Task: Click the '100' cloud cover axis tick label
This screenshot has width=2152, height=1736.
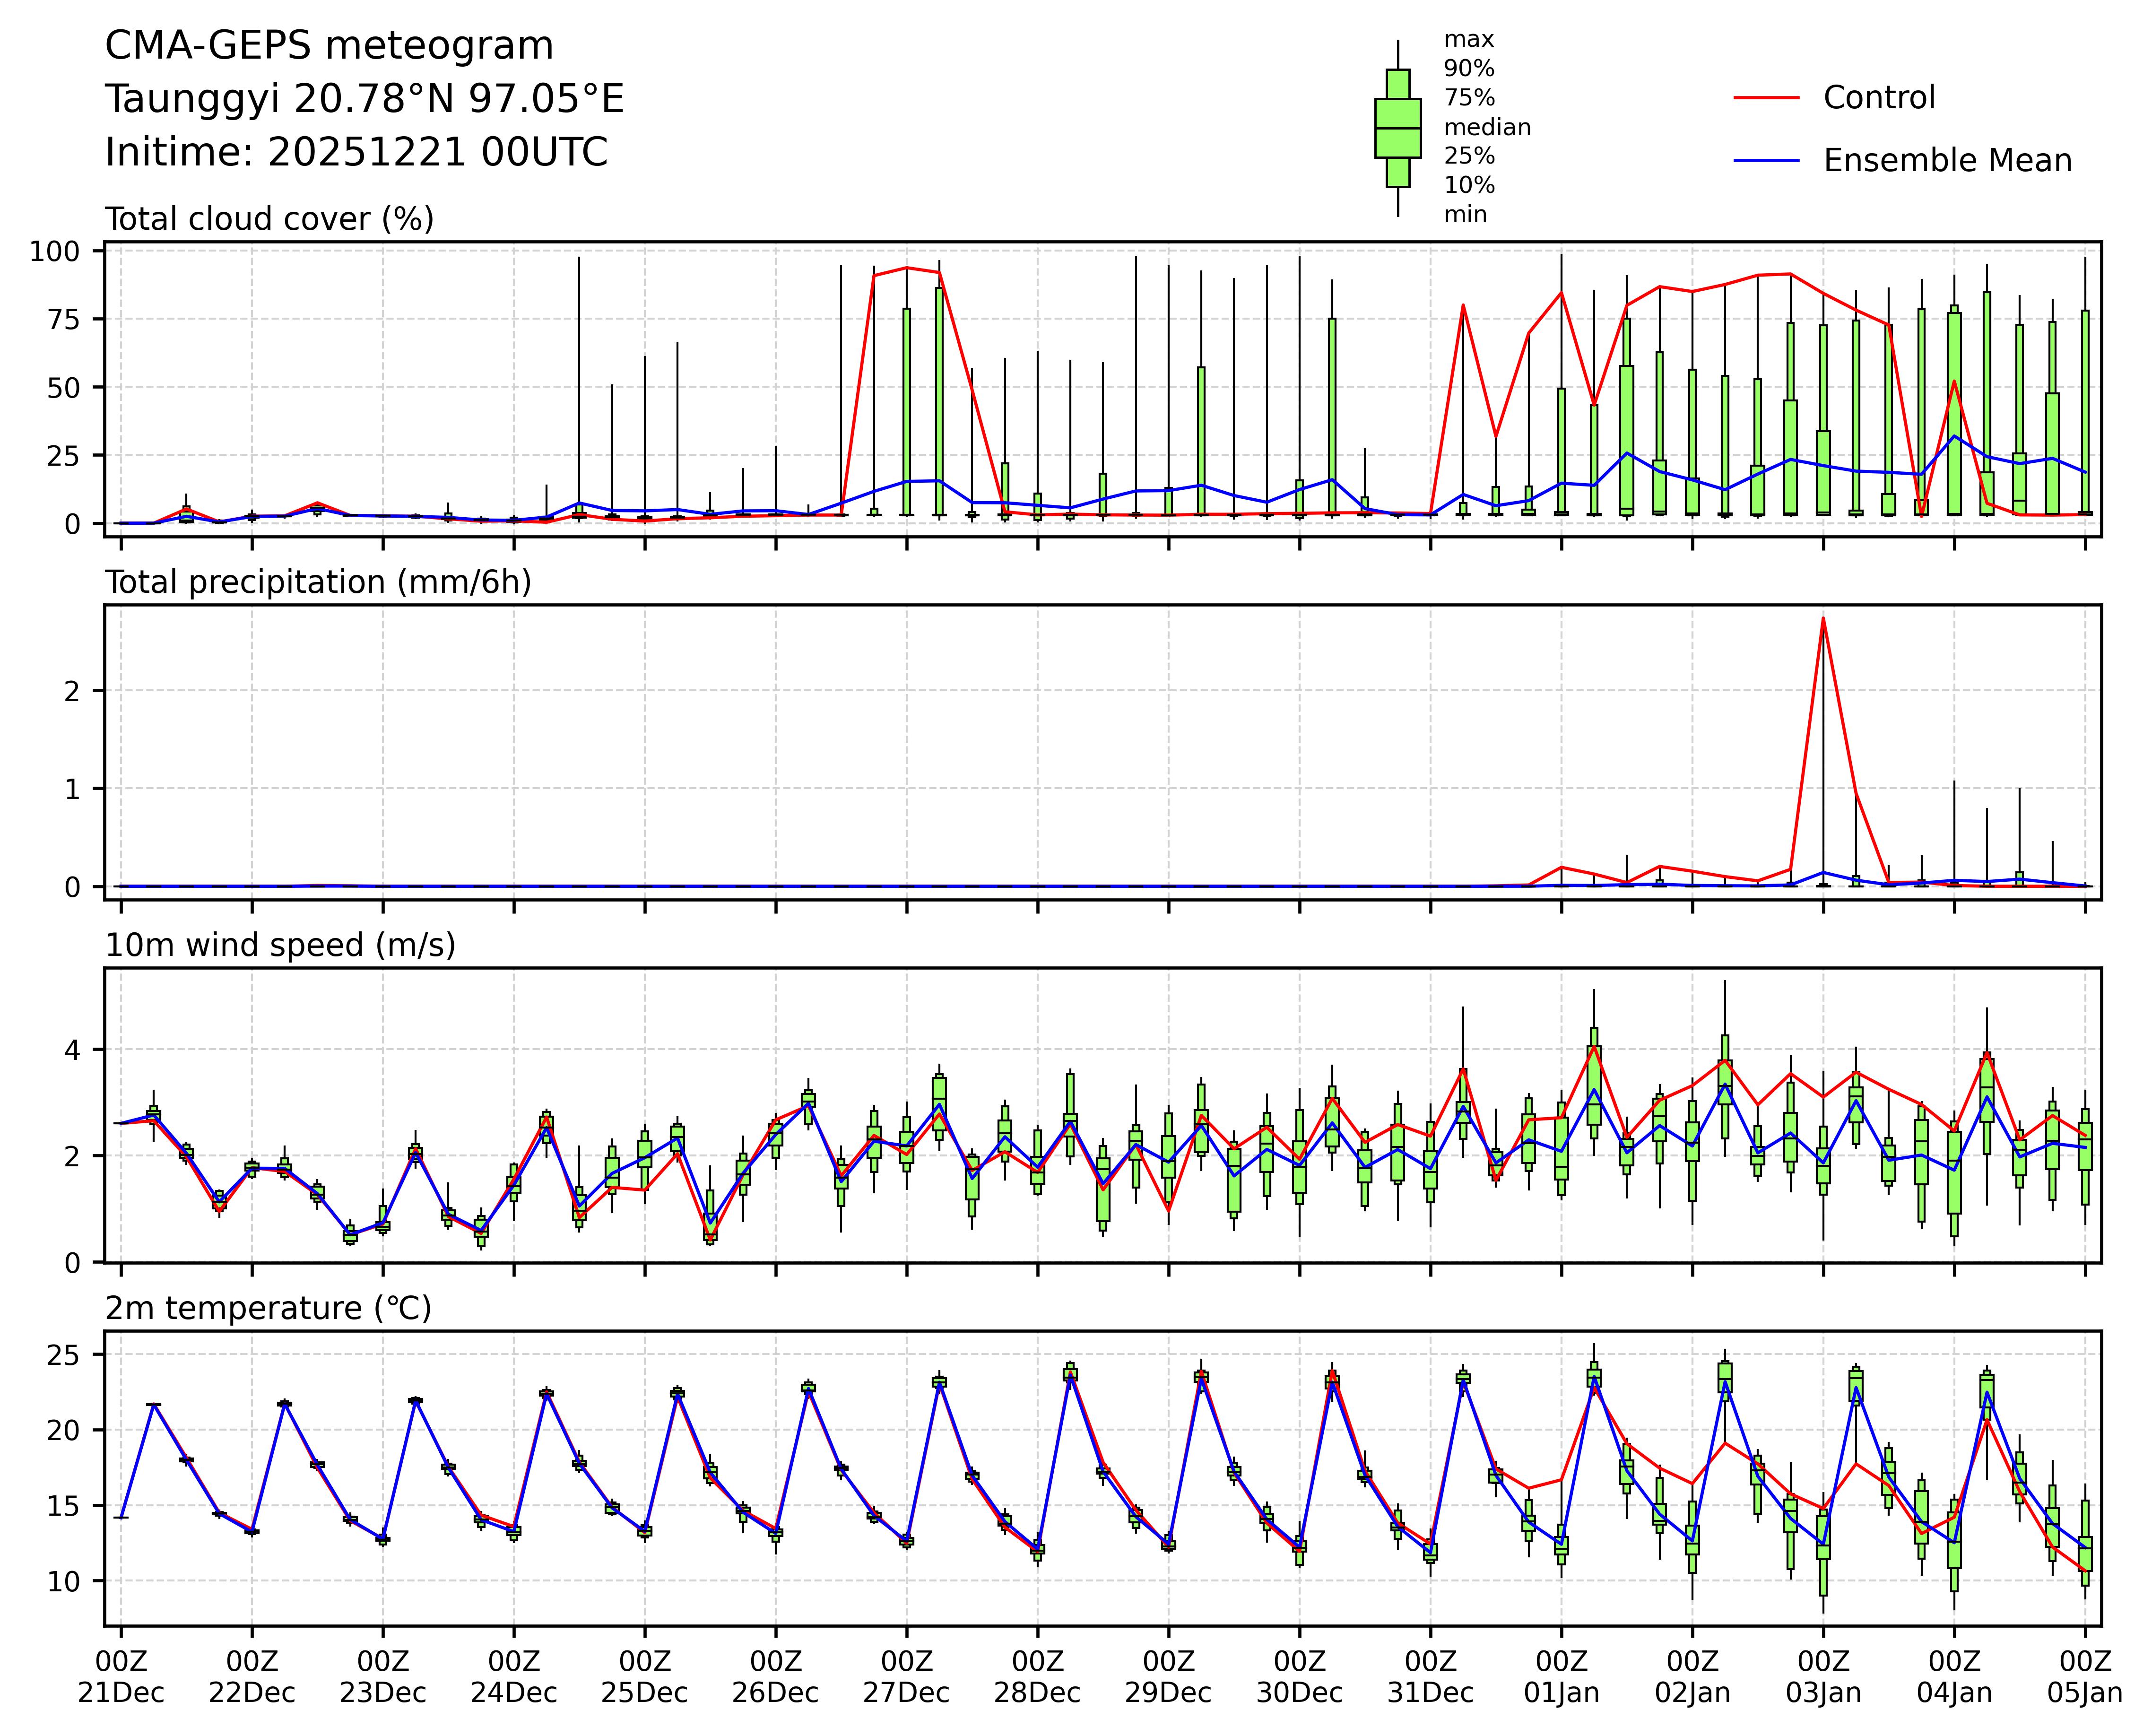Action: [x=54, y=251]
